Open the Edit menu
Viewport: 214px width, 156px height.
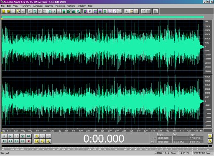9,6
